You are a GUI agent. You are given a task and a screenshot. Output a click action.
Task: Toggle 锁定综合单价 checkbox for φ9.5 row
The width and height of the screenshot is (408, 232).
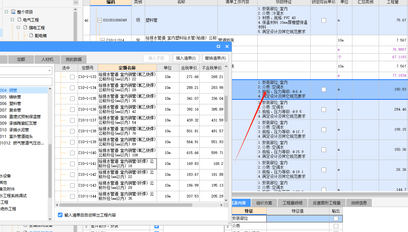[x=324, y=109]
